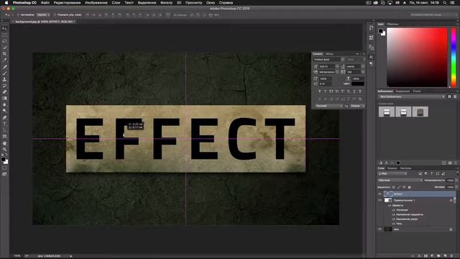Image resolution: width=460 pixels, height=259 pixels.
Task: Select the Eyedropper tool
Action: pyautogui.click(x=4, y=60)
